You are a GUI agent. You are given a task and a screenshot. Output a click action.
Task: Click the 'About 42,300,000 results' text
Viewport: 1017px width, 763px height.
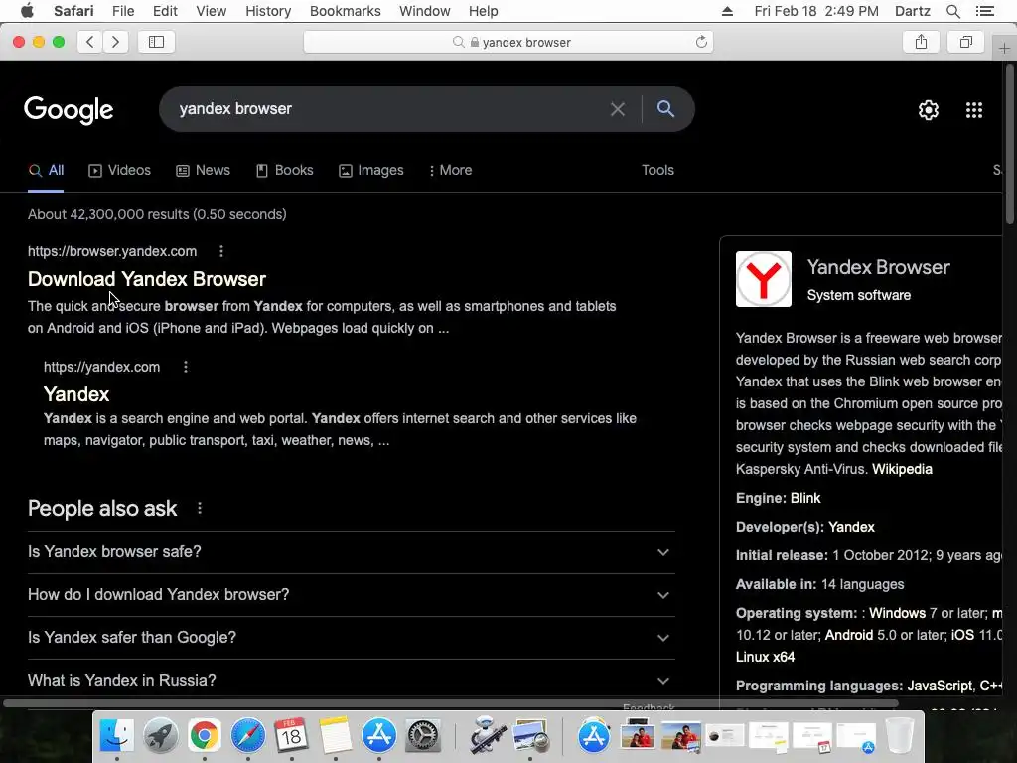point(157,214)
